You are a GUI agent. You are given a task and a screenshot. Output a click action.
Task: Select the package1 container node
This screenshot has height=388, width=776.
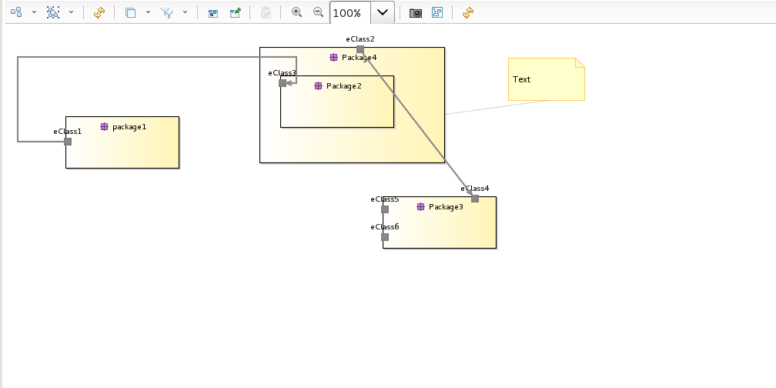122,149
